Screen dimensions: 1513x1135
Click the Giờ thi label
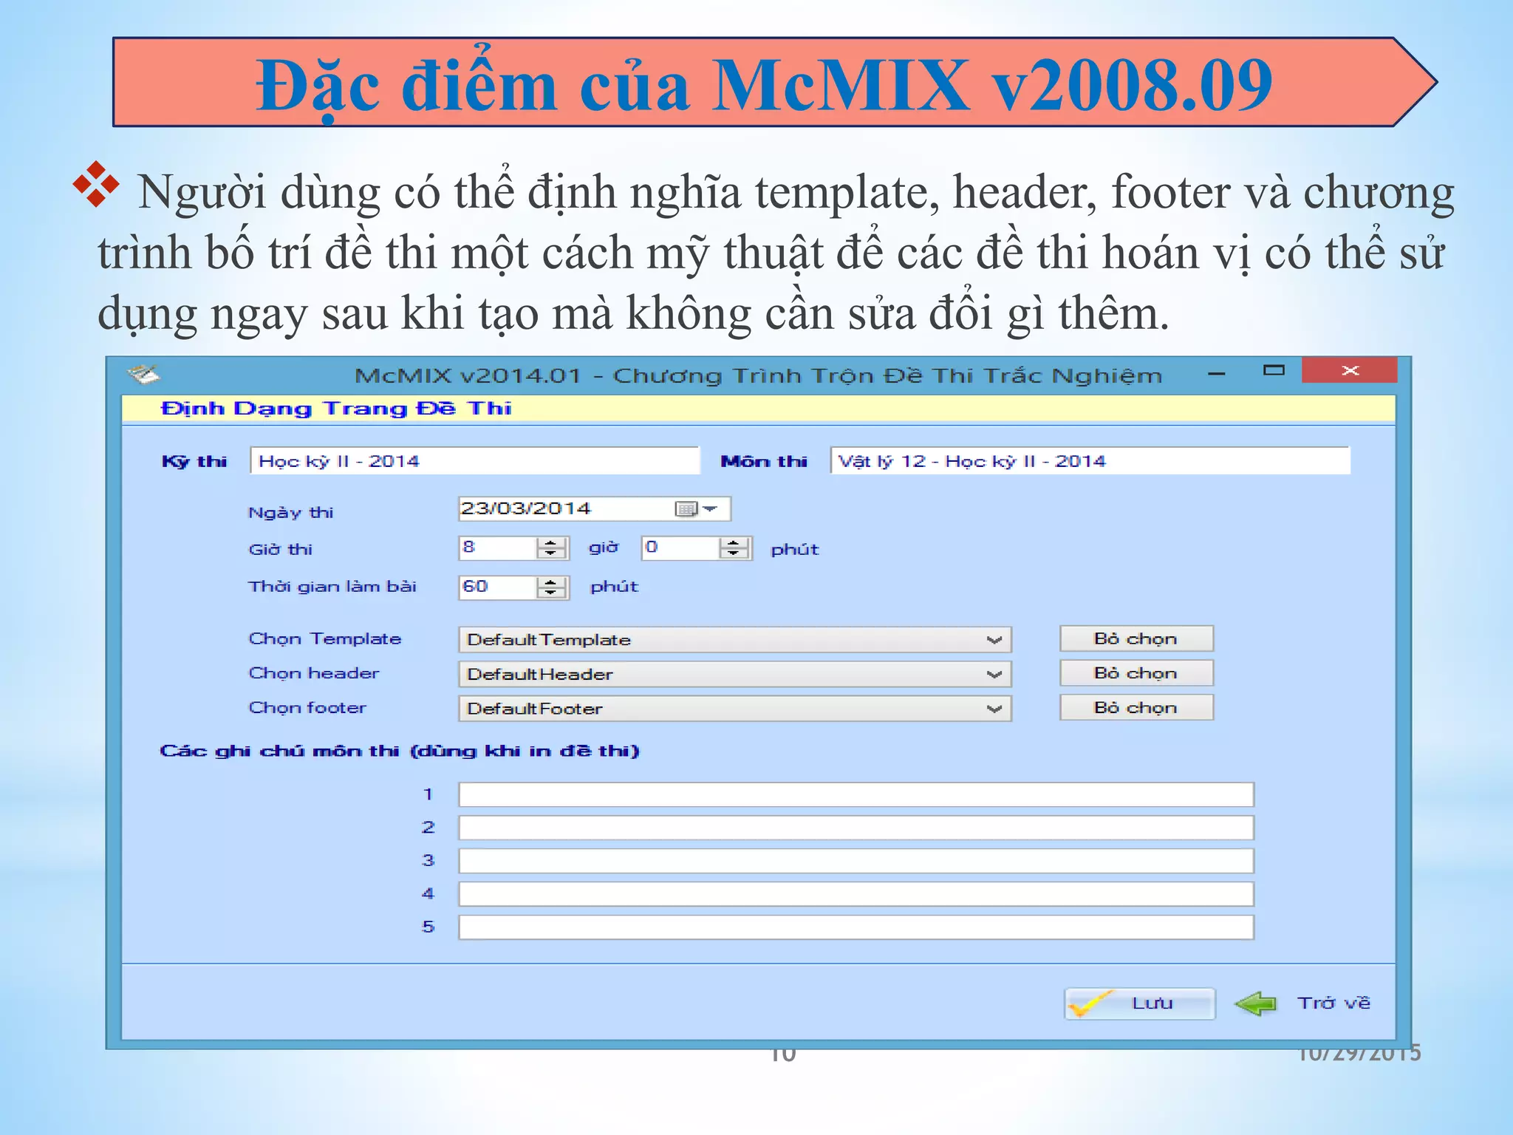(280, 549)
